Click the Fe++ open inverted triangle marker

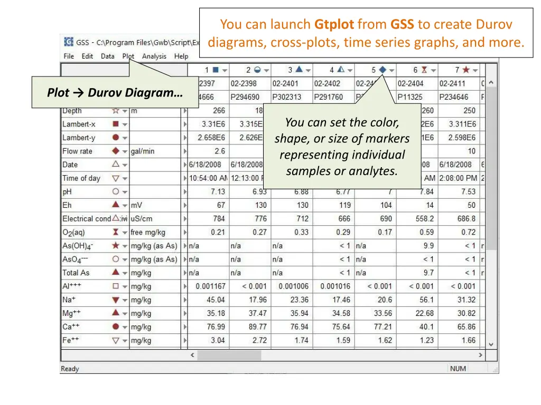[x=116, y=341]
